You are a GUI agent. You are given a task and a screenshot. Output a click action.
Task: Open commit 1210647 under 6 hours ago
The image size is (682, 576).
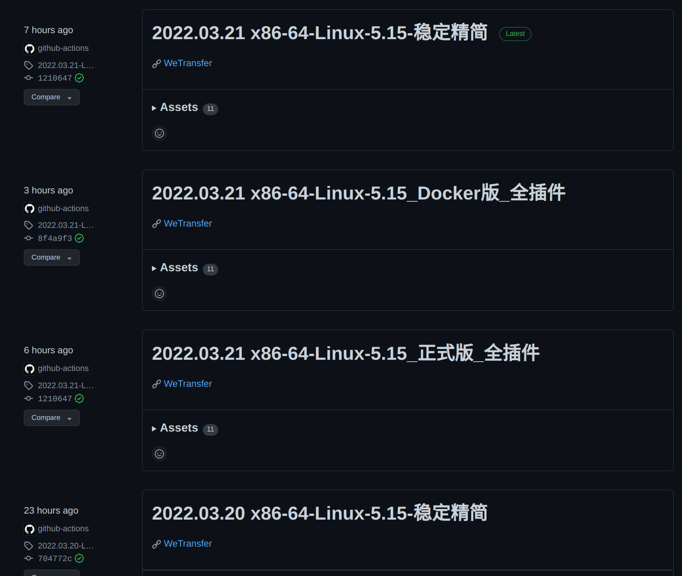coord(55,399)
